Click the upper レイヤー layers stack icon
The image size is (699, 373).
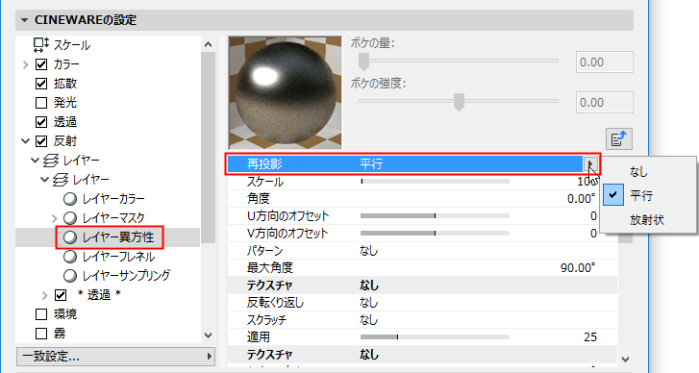pos(51,161)
